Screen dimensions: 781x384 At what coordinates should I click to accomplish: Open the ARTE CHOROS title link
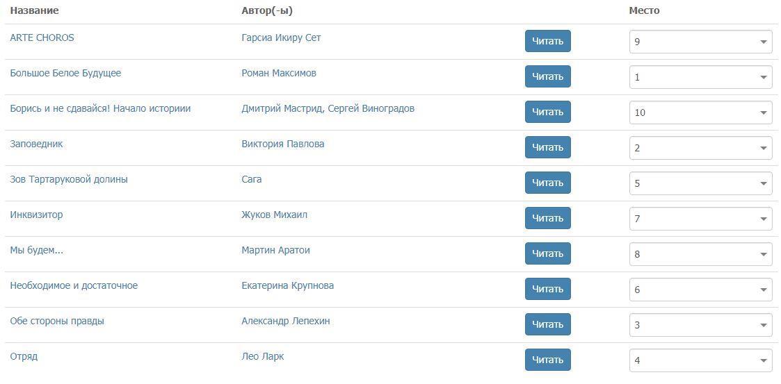pos(42,37)
